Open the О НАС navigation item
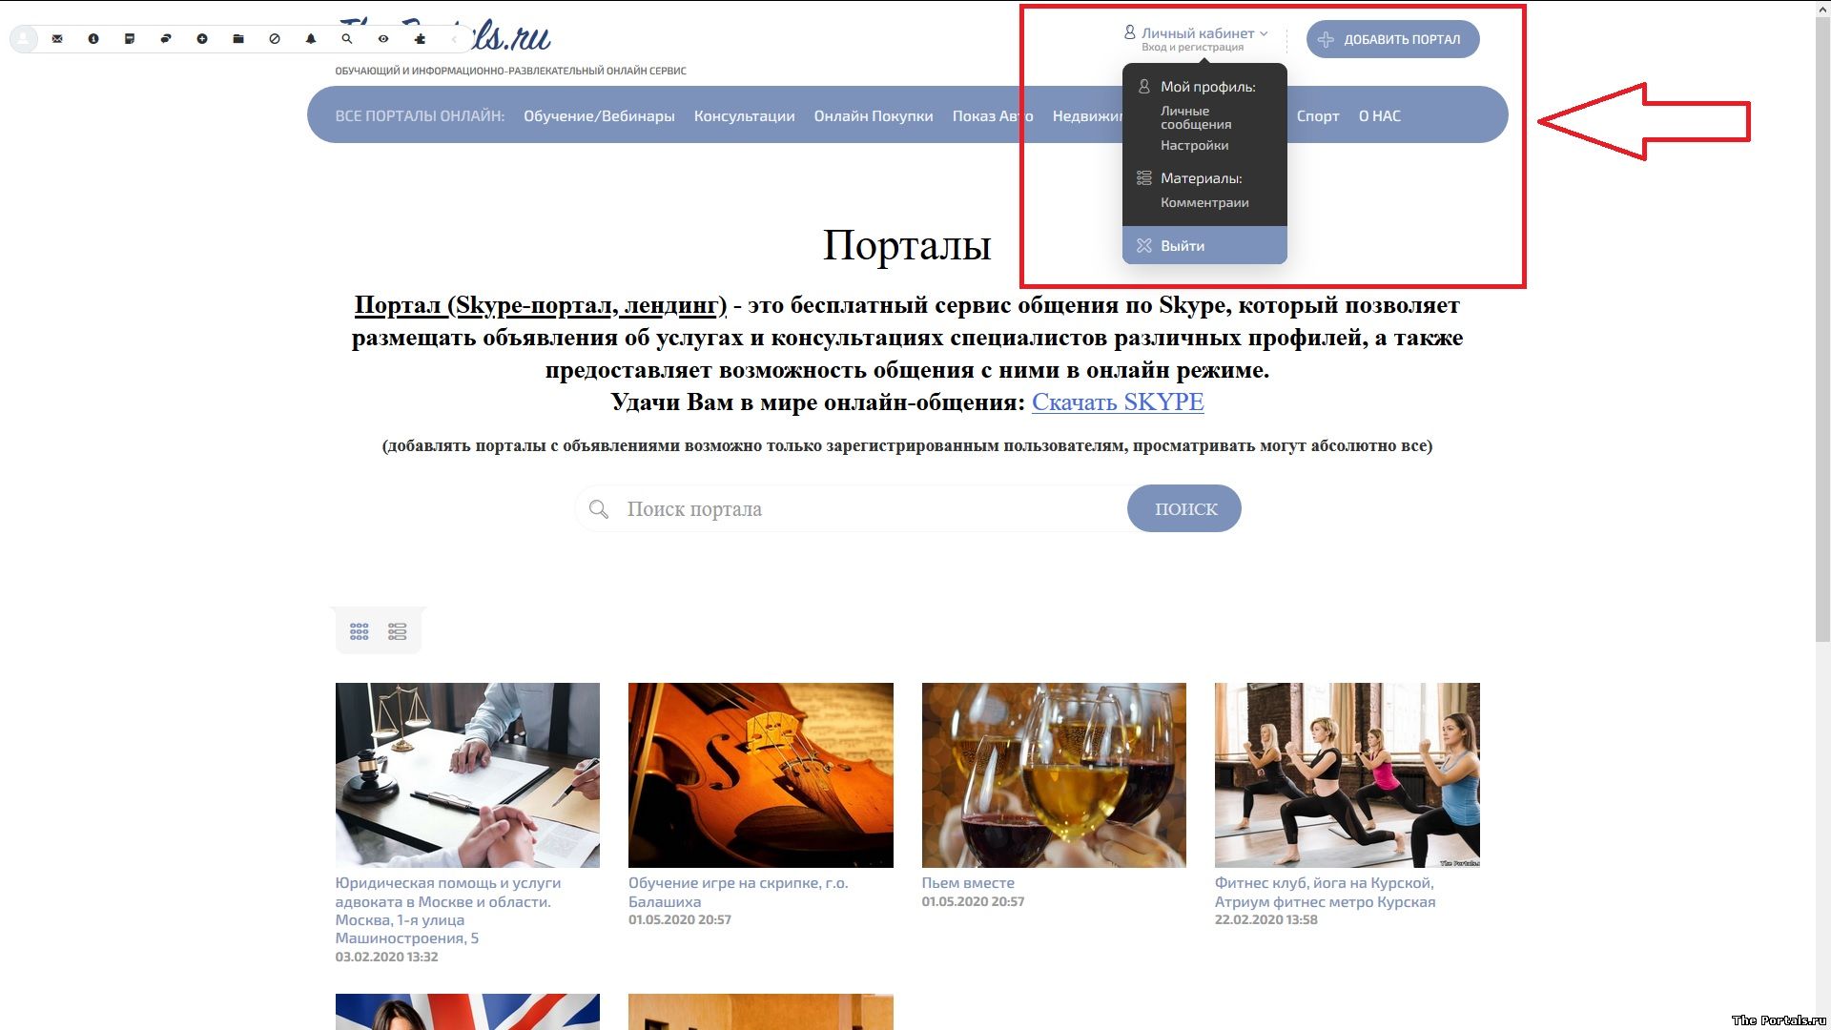This screenshot has width=1831, height=1030. click(1380, 115)
